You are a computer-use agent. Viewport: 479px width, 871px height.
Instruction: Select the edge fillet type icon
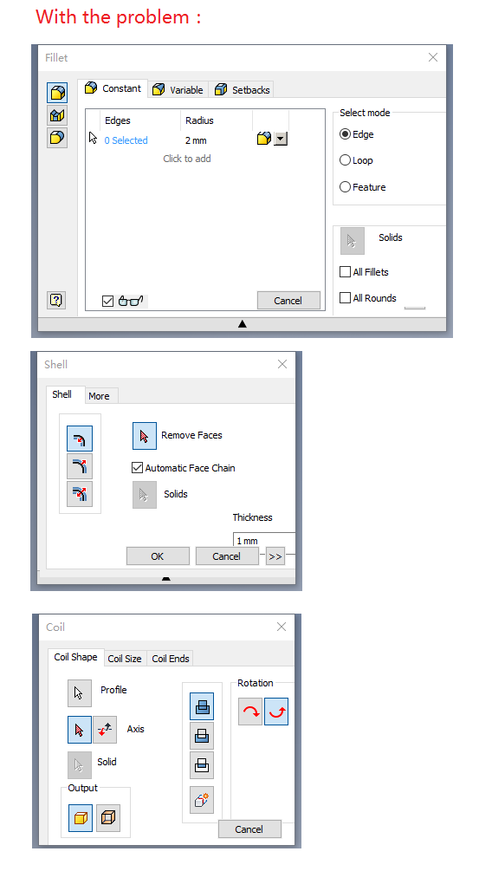58,92
